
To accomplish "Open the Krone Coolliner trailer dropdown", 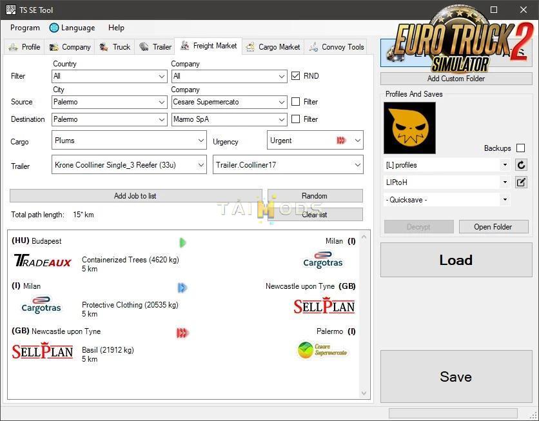I will pos(129,164).
